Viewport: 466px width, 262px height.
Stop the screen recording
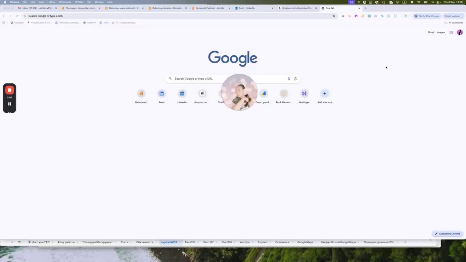pyautogui.click(x=9, y=90)
